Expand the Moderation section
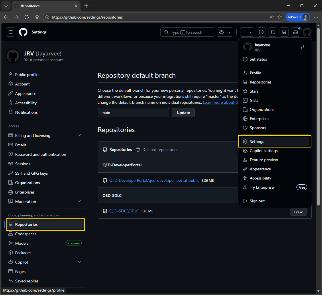 [79, 202]
